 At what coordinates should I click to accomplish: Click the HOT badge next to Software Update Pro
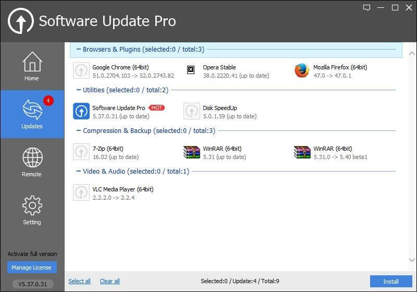pyautogui.click(x=156, y=108)
